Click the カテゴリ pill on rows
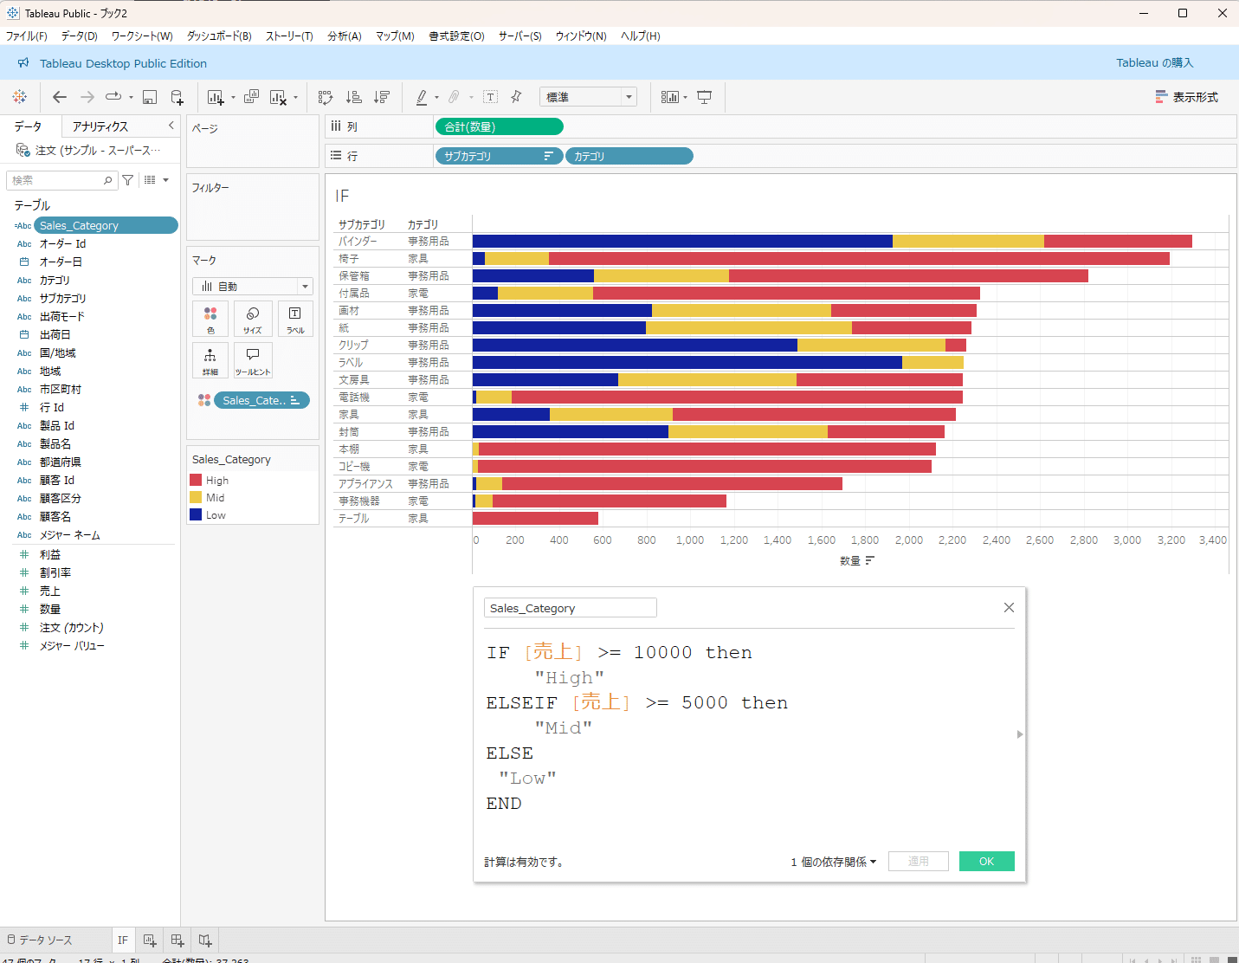Viewport: 1239px width, 963px height. tap(629, 157)
